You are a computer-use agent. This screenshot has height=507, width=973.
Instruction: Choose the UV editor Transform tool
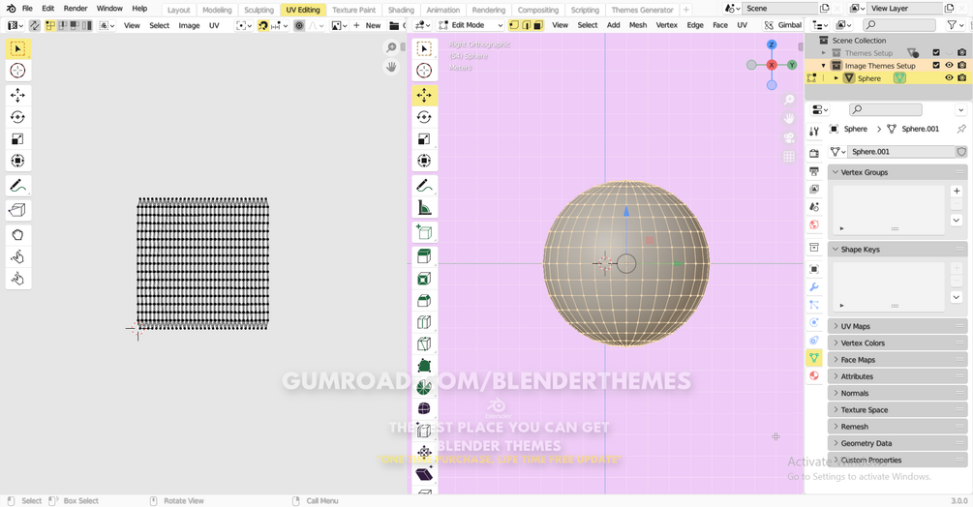(x=18, y=161)
